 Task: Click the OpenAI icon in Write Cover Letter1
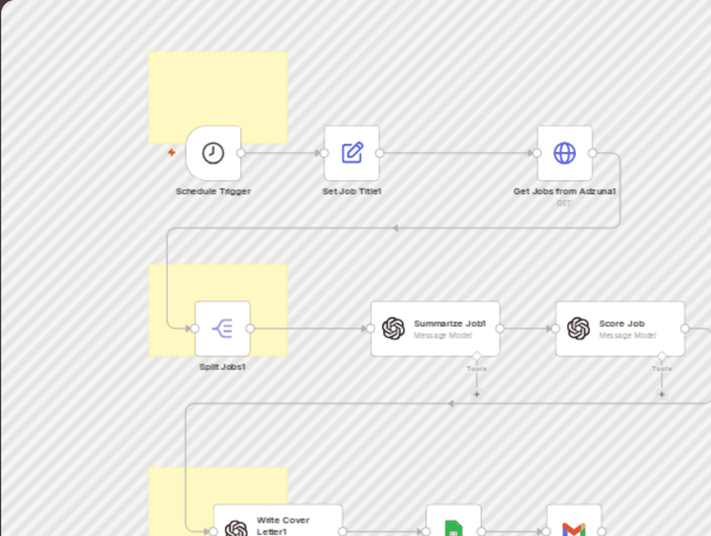[236, 530]
